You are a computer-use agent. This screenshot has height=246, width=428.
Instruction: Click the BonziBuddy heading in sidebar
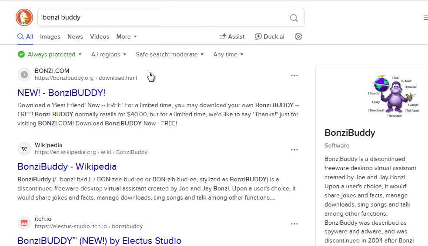point(350,133)
